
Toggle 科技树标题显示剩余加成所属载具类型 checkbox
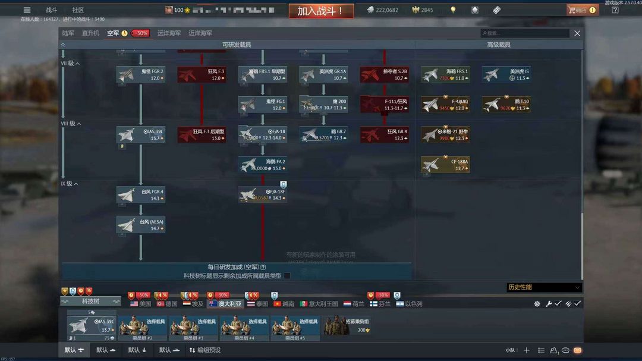[287, 276]
